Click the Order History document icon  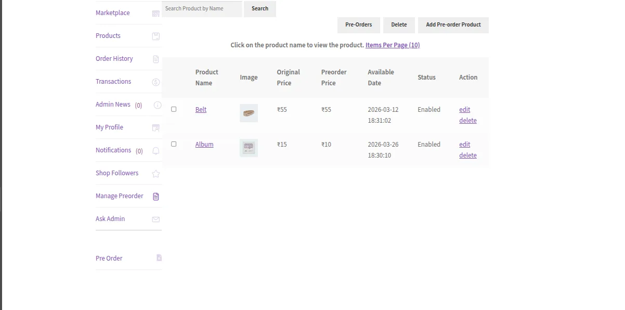click(x=155, y=59)
